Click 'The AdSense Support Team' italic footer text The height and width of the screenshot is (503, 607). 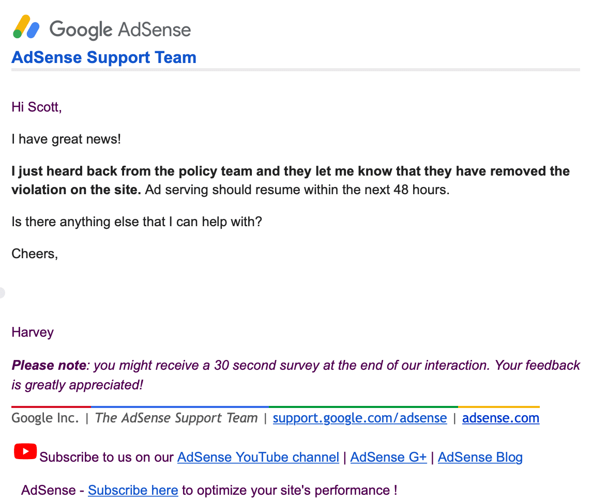pyautogui.click(x=176, y=418)
